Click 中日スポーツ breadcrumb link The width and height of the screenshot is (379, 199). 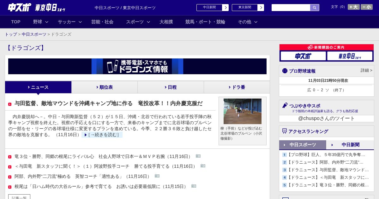pos(34,34)
